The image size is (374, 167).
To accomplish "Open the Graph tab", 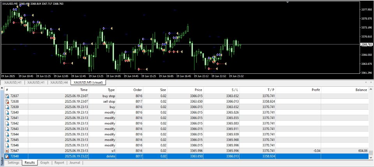I will (44, 163).
